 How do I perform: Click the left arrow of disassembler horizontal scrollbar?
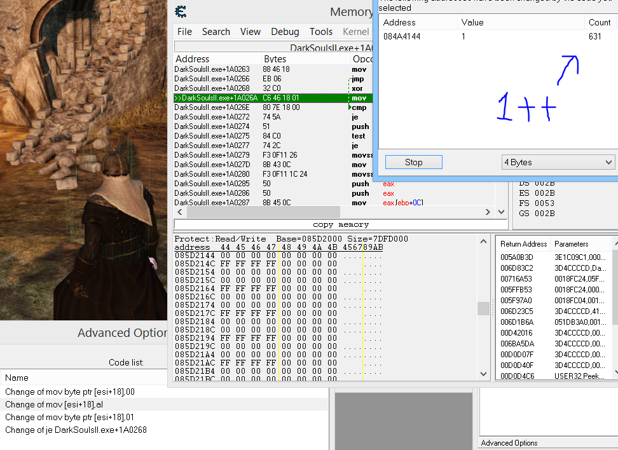[180, 212]
